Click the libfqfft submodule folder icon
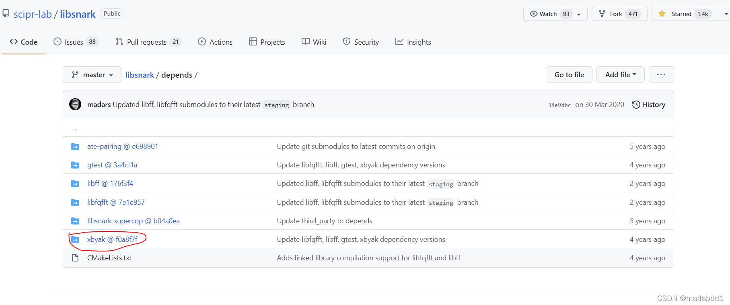The height and width of the screenshot is (305, 730). (75, 202)
